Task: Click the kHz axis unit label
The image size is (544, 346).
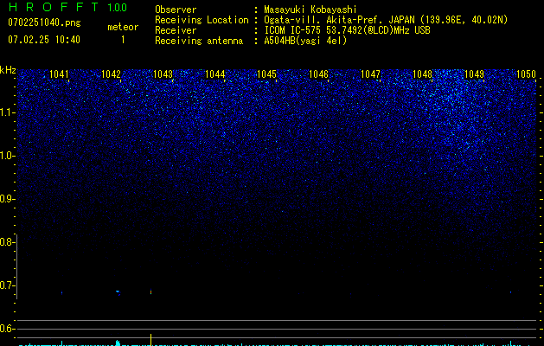Action: [x=8, y=70]
